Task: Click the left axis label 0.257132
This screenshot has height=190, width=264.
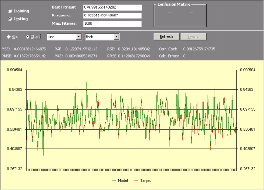Action: tap(15, 169)
